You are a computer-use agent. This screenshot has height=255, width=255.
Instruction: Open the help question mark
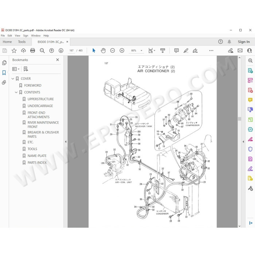tap(220, 42)
